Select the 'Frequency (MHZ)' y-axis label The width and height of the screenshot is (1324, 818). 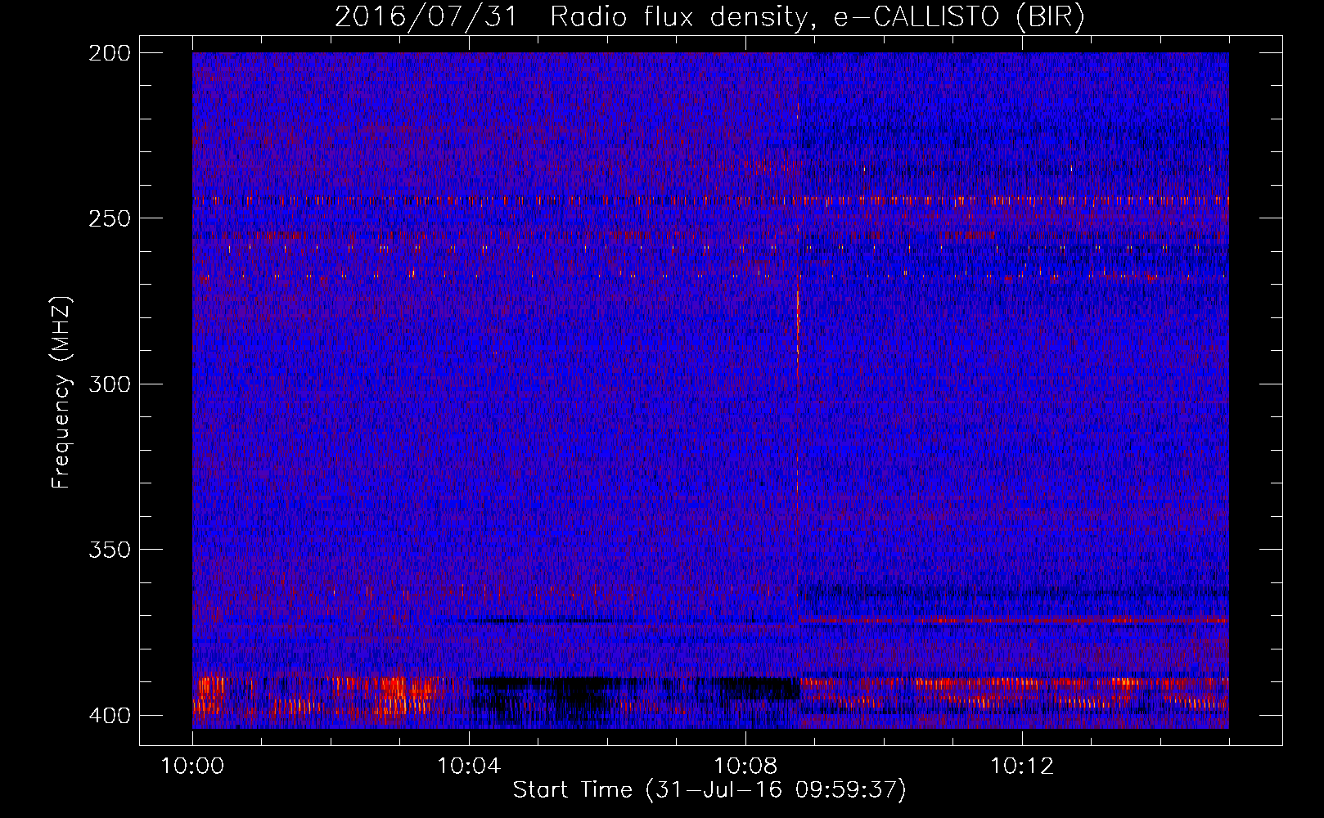(x=61, y=393)
